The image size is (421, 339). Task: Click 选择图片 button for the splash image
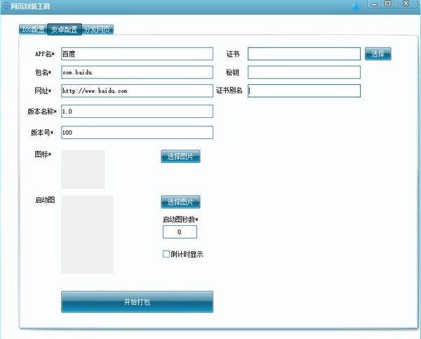click(x=180, y=203)
